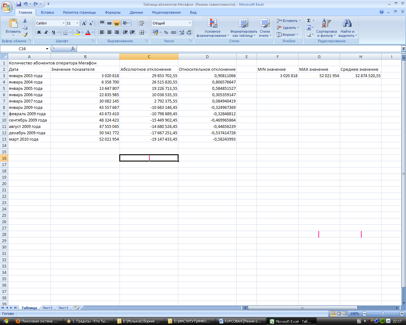The width and height of the screenshot is (406, 325).
Task: Open the Windows Start menu
Action: tap(6, 321)
